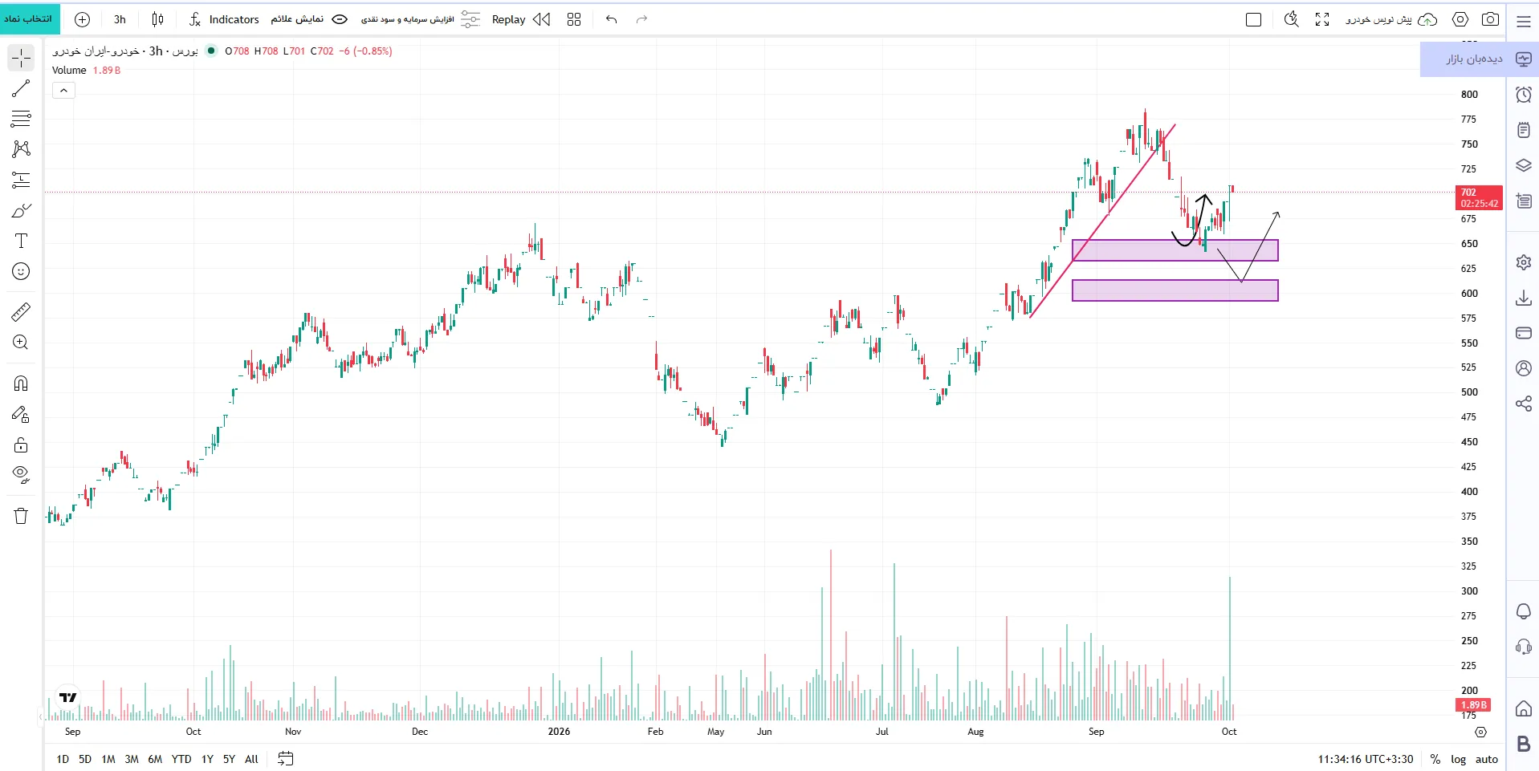Open the Indicators dialog
Viewport: 1539px width, 771px height.
[x=224, y=19]
